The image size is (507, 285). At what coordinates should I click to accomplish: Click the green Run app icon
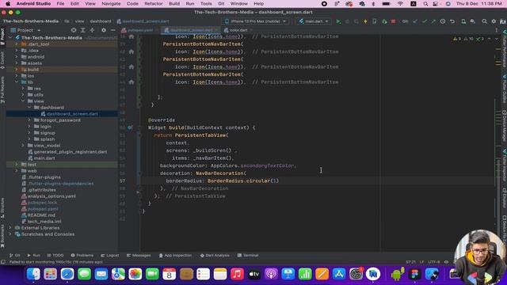(x=338, y=21)
